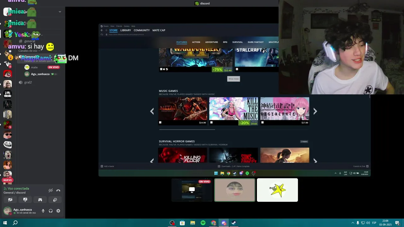Show hidden system tray icons chevron
This screenshot has width=404, height=227.
[353, 223]
